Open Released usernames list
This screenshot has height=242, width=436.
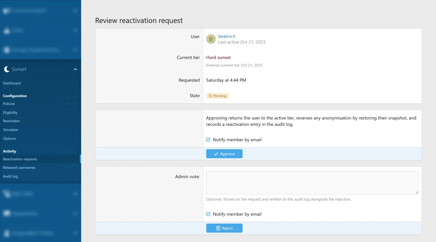coord(19,168)
